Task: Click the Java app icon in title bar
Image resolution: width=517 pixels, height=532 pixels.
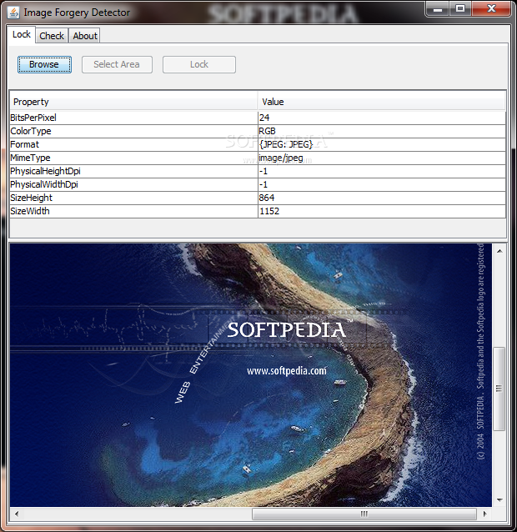Action: tap(13, 13)
